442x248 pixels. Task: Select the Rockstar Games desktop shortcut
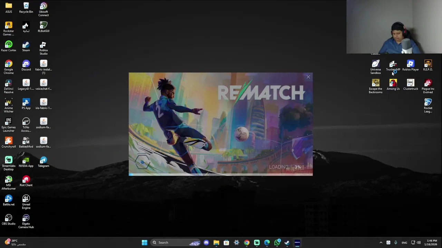click(9, 29)
